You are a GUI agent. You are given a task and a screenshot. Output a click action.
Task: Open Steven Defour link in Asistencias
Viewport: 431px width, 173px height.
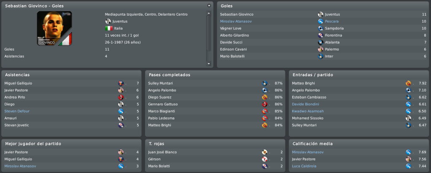17,111
